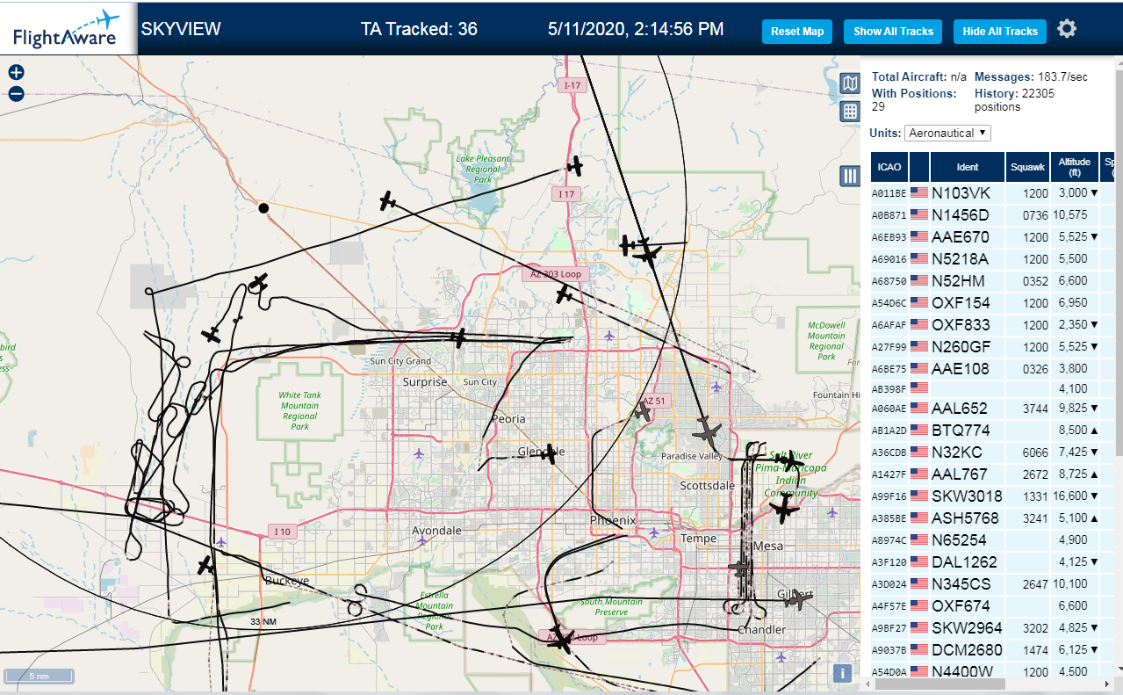The width and height of the screenshot is (1123, 695).
Task: Click Reset Map button
Action: [797, 32]
